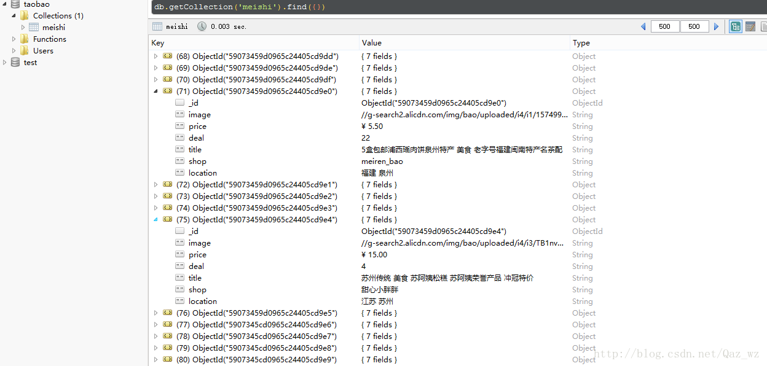The height and width of the screenshot is (366, 767).
Task: Expand document row (68)
Action: pyautogui.click(x=156, y=56)
